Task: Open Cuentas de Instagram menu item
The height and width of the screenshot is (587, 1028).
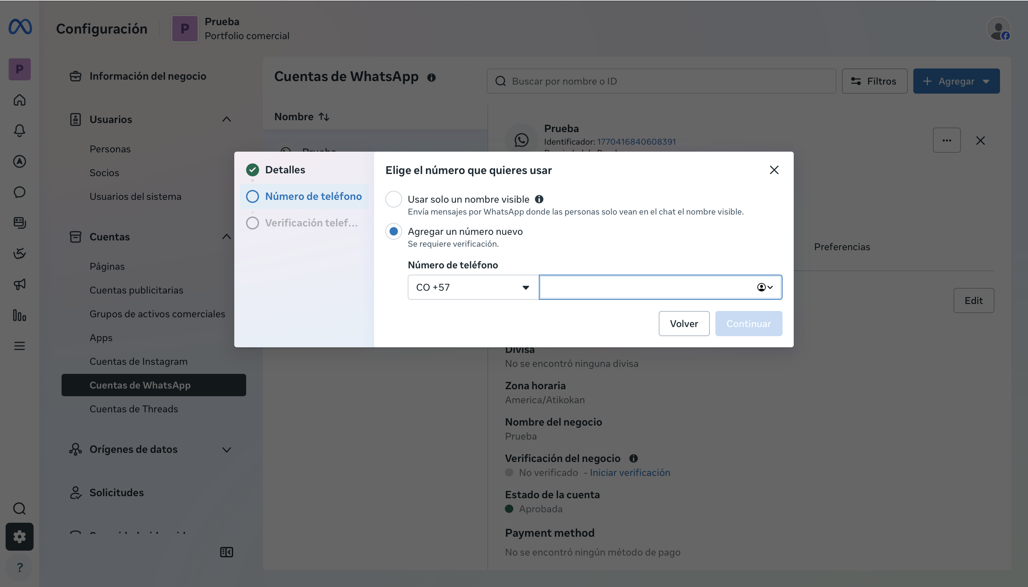Action: [x=138, y=362]
